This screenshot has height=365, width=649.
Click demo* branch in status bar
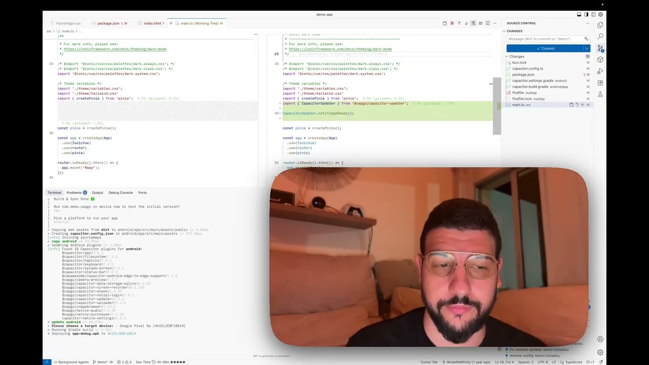click(x=100, y=362)
